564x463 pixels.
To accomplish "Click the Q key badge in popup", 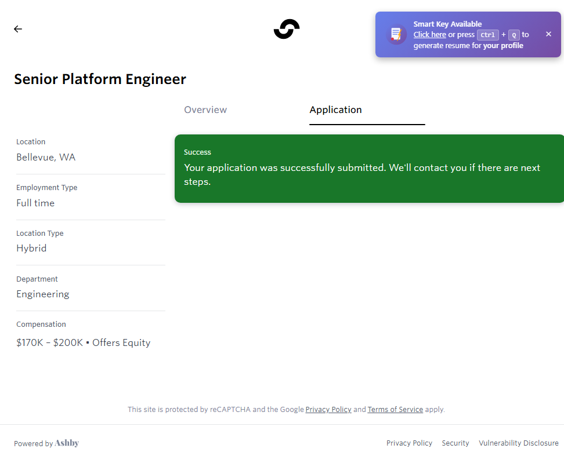I will (x=514, y=35).
